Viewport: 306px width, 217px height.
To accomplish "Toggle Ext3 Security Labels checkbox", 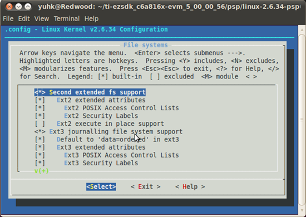I will (x=86, y=163).
